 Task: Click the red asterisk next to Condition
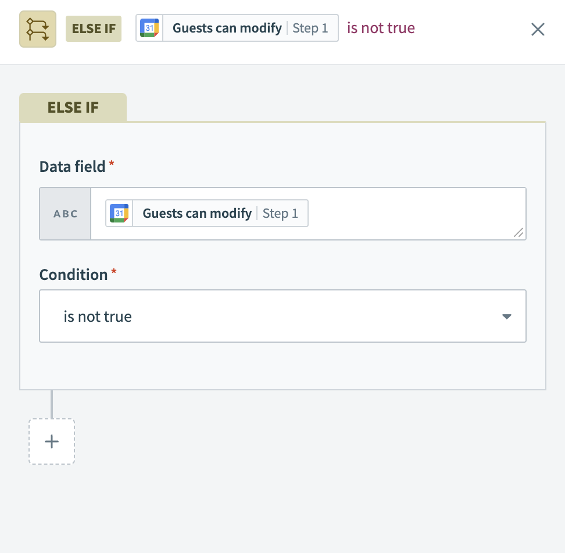click(x=114, y=271)
